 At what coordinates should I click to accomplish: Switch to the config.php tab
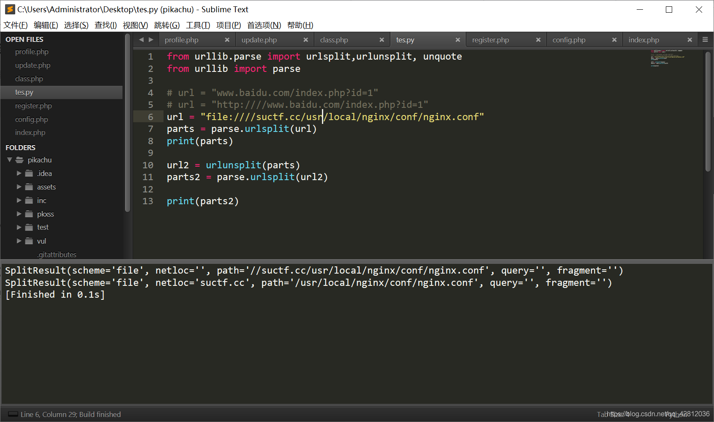coord(569,40)
